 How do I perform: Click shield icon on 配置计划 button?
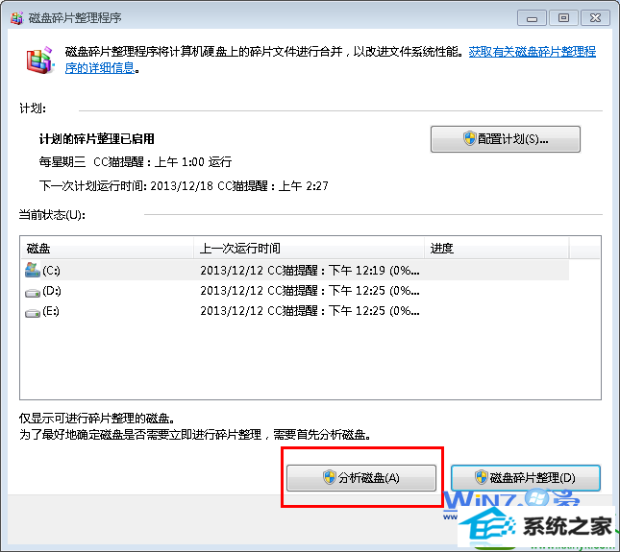coord(469,138)
